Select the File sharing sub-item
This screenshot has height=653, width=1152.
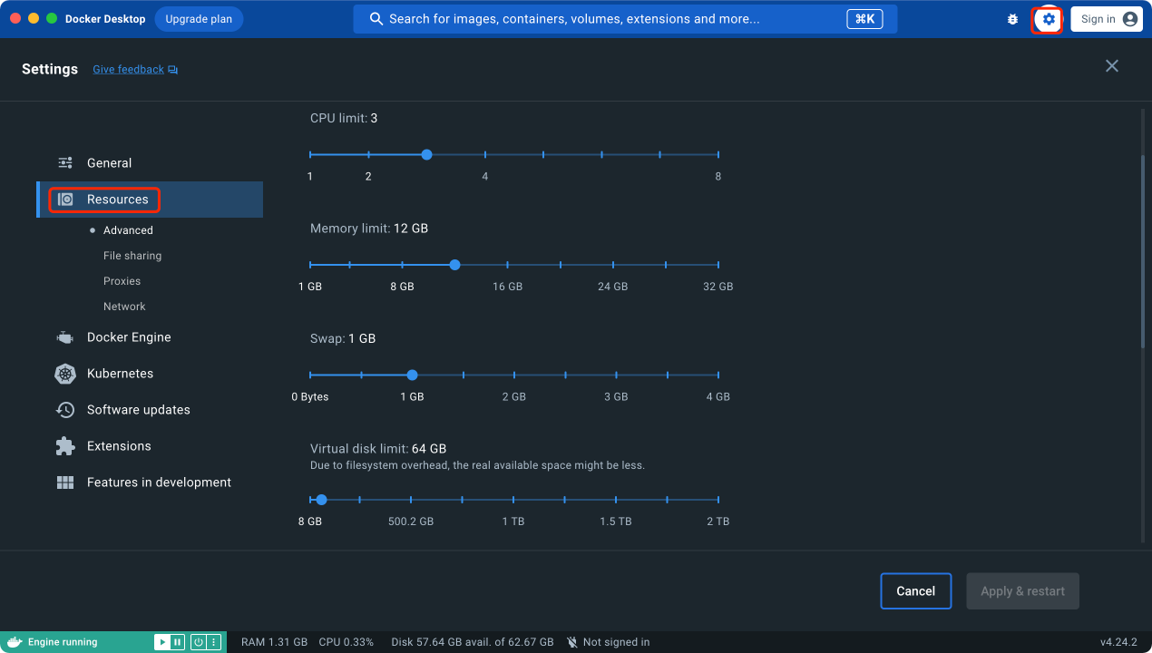pos(132,256)
